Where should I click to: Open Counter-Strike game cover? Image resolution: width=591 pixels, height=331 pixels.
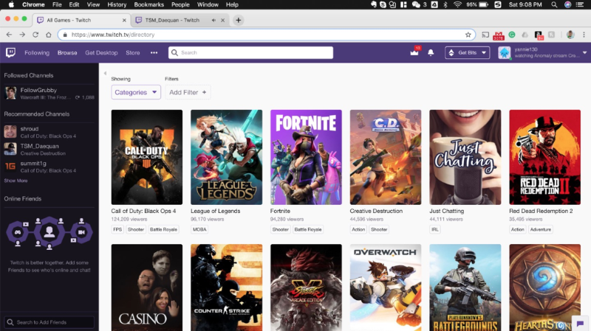(227, 288)
